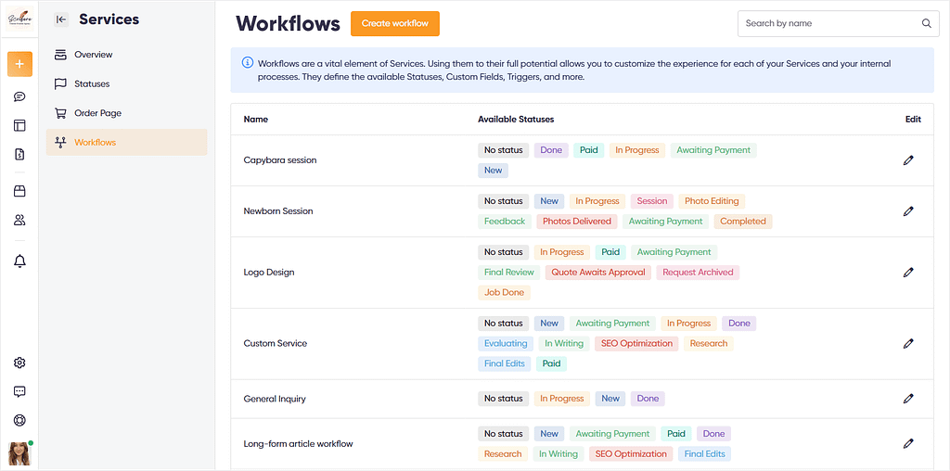This screenshot has width=950, height=471.
Task: Click the orange plus icon in the left rail
Action: click(20, 64)
